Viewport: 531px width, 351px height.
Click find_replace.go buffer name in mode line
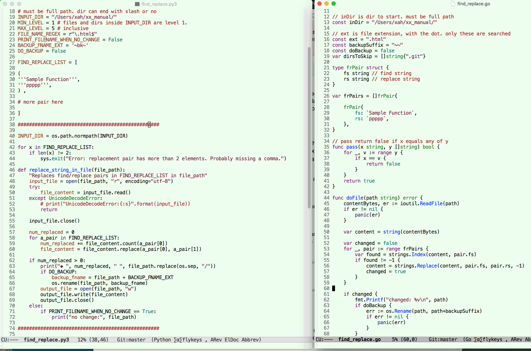coord(359,339)
